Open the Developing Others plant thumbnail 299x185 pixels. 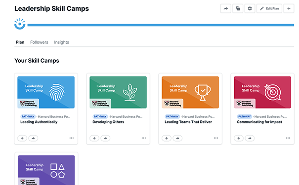tap(118, 92)
